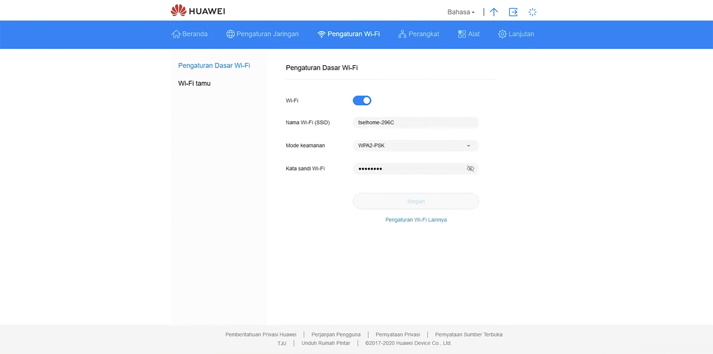Screen dimensions: 713x354
Task: Open the Pengaturan Wi-Fi tab
Action: (348, 34)
